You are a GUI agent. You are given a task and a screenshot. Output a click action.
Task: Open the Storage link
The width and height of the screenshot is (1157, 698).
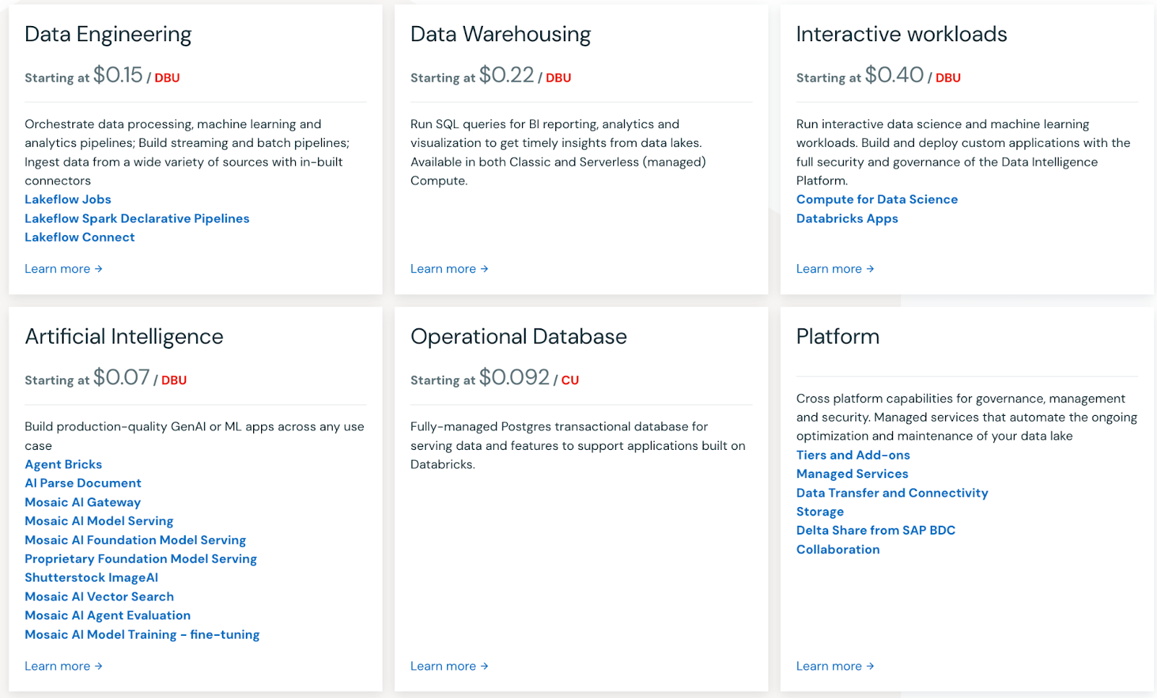[x=820, y=511]
